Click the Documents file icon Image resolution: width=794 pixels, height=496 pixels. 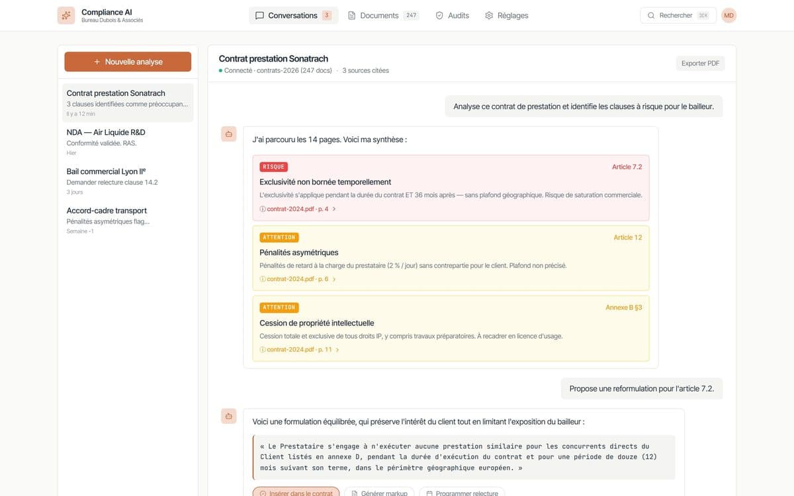352,15
